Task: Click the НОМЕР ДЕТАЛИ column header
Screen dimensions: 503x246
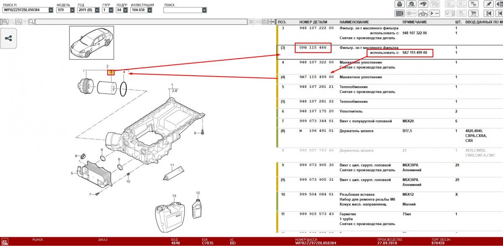Action: 313,22
